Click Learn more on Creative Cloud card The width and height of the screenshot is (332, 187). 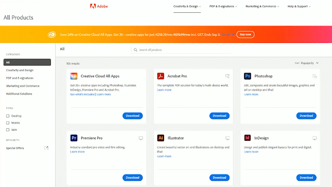click(x=104, y=94)
